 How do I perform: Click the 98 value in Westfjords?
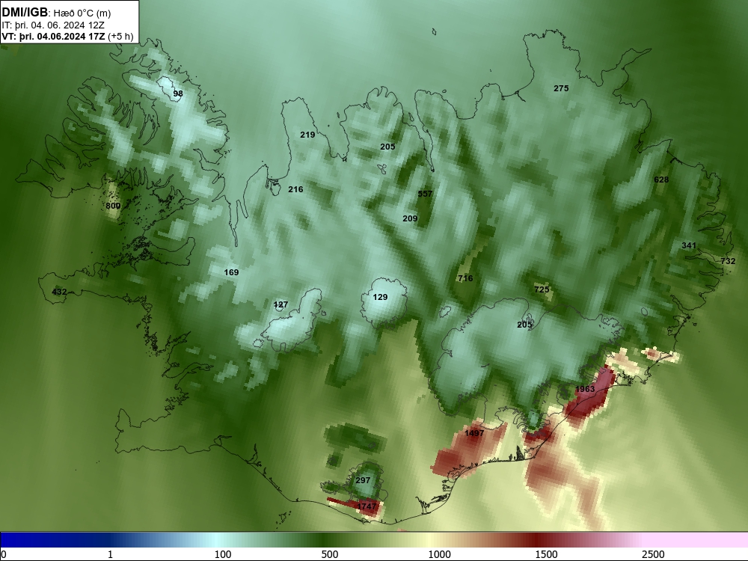coord(178,93)
